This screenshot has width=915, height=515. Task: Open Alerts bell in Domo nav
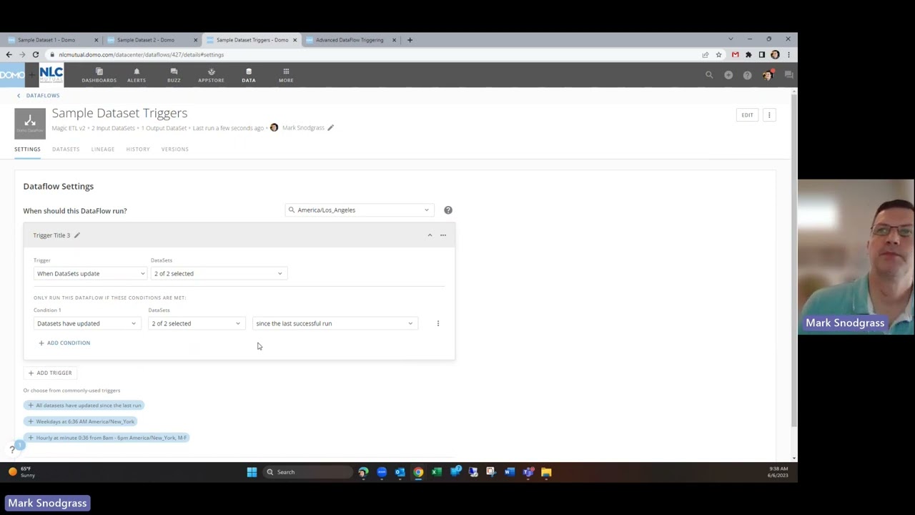point(137,75)
